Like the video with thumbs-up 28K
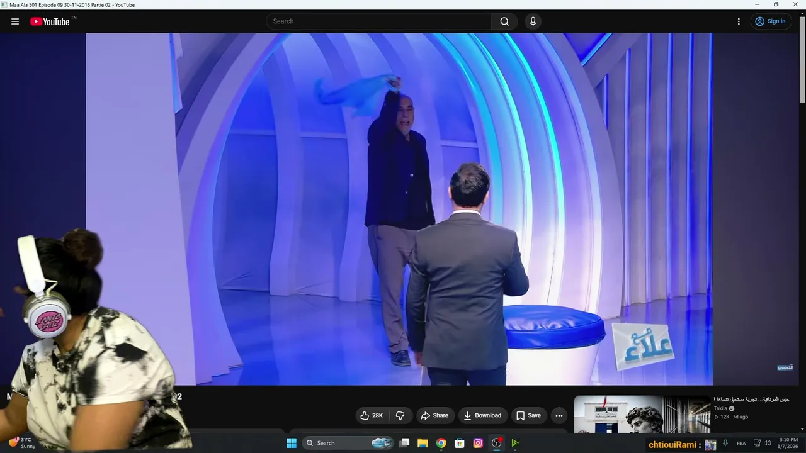The image size is (806, 453). [x=372, y=415]
